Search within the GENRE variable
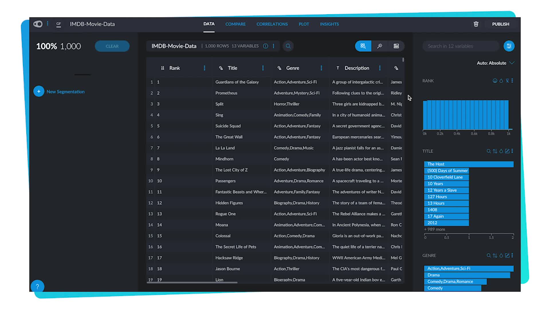This screenshot has height=309, width=550. [489, 255]
